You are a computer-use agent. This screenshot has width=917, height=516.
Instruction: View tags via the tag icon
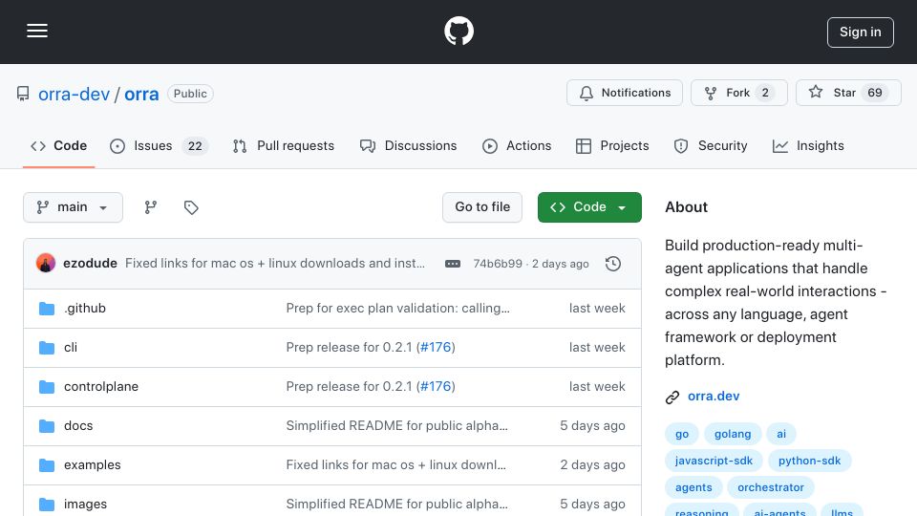pos(191,207)
